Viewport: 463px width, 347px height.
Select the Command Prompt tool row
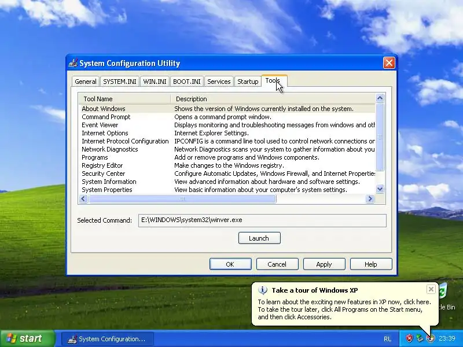pos(227,117)
